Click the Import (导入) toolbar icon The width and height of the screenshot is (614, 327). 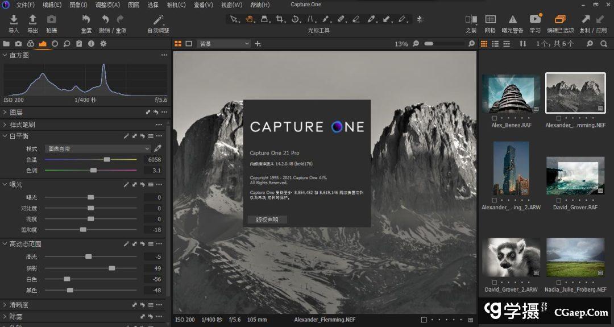click(x=14, y=20)
